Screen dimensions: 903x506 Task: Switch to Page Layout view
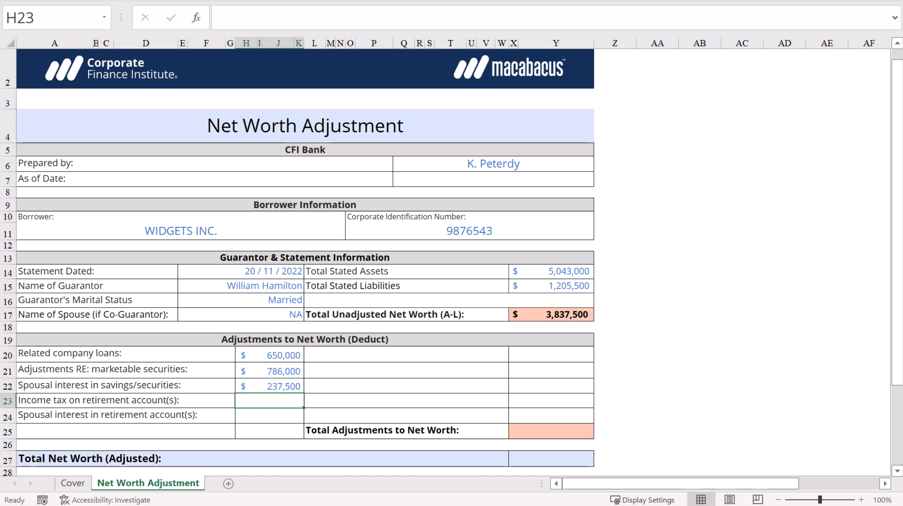(729, 499)
